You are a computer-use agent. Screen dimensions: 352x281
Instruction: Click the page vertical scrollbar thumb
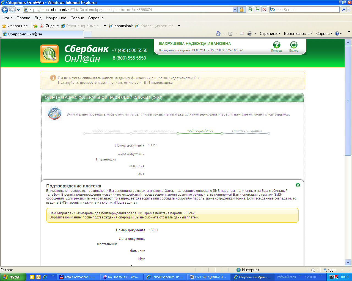click(x=348, y=100)
